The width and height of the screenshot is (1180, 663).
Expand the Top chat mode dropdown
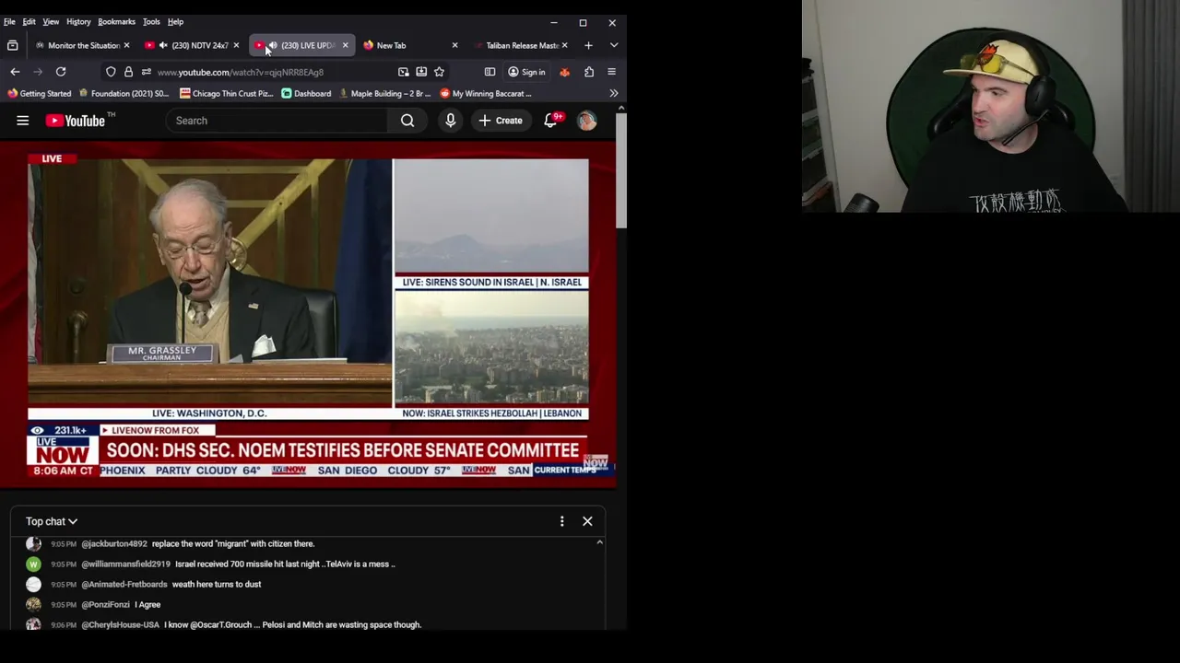[x=52, y=521]
